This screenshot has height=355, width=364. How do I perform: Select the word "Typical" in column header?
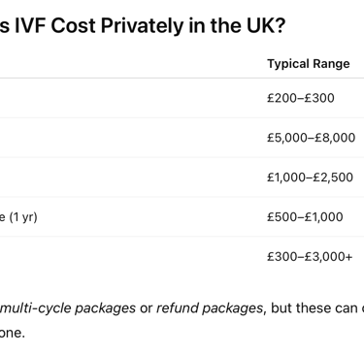[286, 64]
